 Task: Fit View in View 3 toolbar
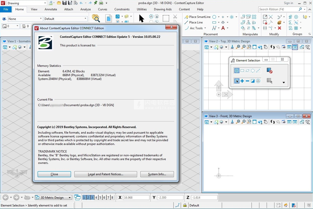click(x=255, y=122)
